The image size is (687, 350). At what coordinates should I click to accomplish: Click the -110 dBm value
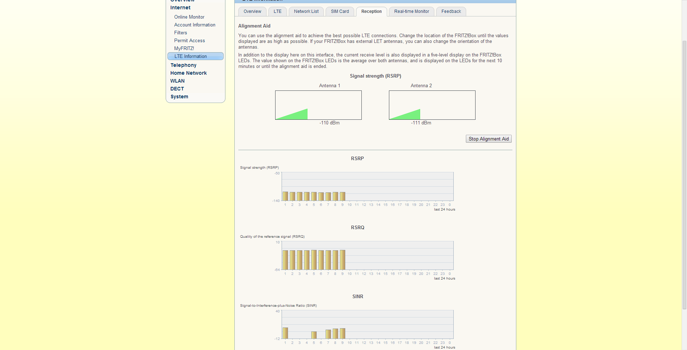pyautogui.click(x=330, y=123)
